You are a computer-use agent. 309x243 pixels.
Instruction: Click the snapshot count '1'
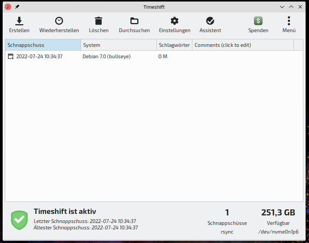[x=227, y=212]
